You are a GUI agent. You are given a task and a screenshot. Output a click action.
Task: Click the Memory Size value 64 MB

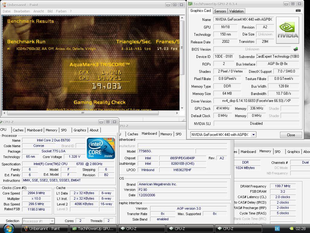tap(227, 93)
